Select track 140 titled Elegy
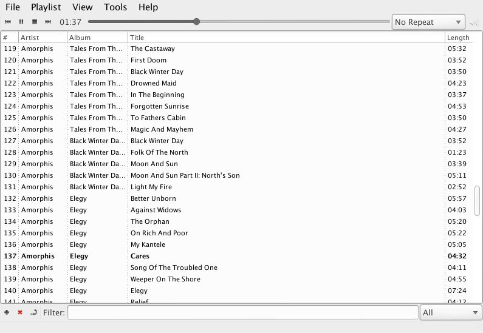Screen dimensions: 483x333 pyautogui.click(x=237, y=291)
